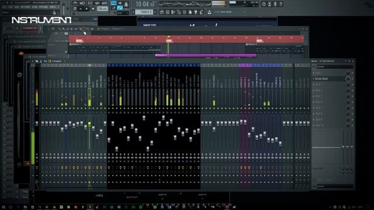This screenshot has height=210, width=374.
Task: Open the ADD menu
Action: [16, 7]
